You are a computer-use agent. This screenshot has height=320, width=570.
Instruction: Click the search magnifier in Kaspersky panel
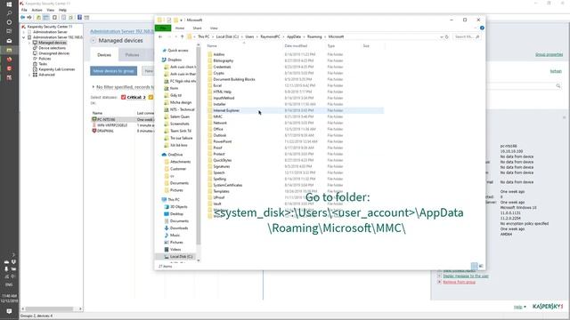point(558,86)
